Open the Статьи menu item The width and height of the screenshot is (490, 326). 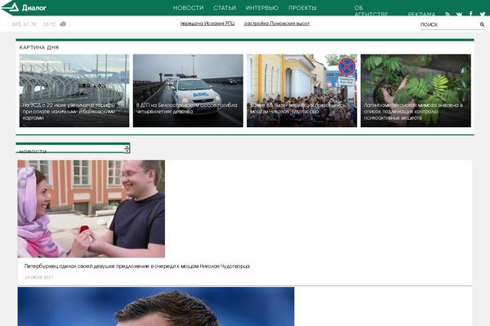coord(225,8)
